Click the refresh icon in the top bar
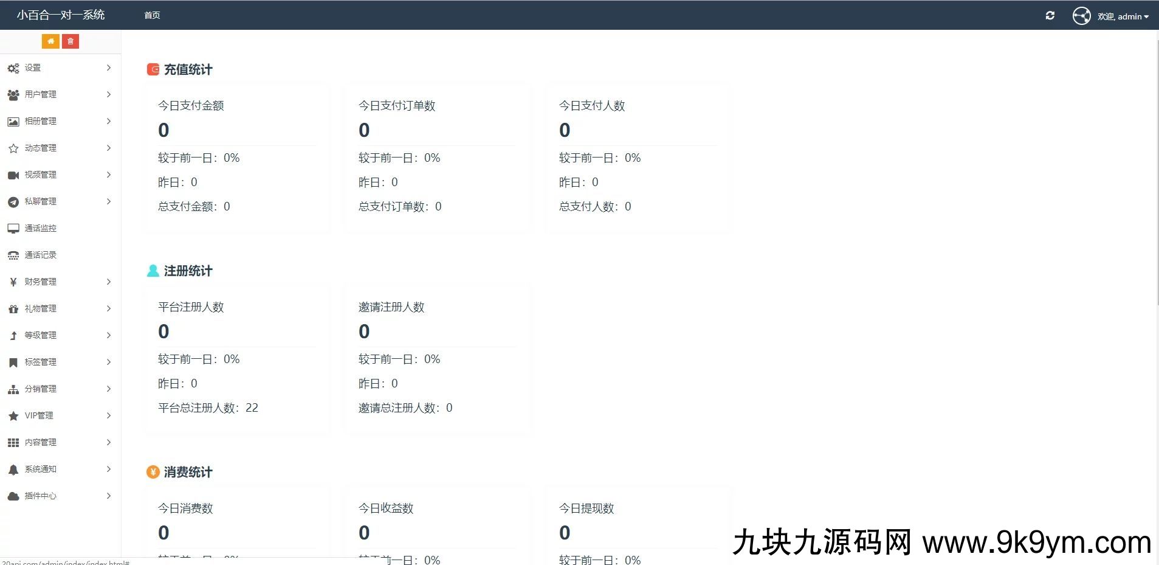Image resolution: width=1159 pixels, height=565 pixels. tap(1051, 15)
